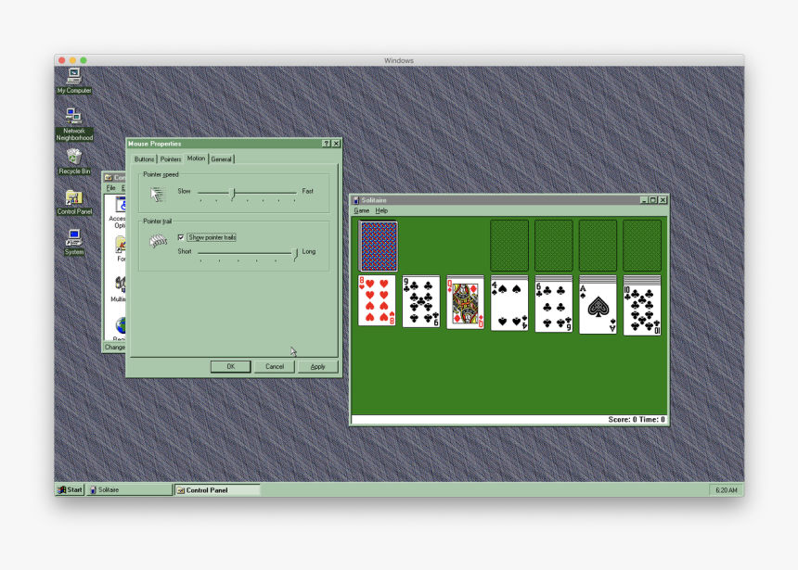Select the 8 of hearts card
Screen dimensions: 798x570
coord(377,300)
